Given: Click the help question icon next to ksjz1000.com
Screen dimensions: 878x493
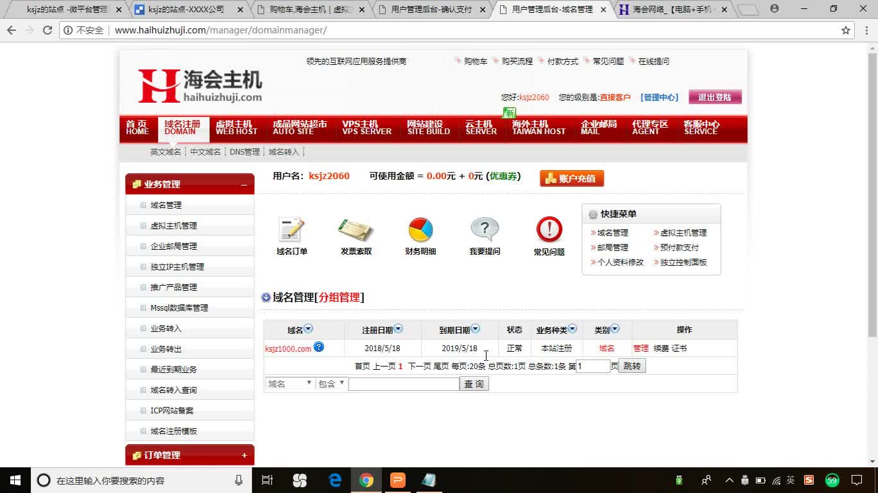Looking at the screenshot, I should tap(319, 347).
